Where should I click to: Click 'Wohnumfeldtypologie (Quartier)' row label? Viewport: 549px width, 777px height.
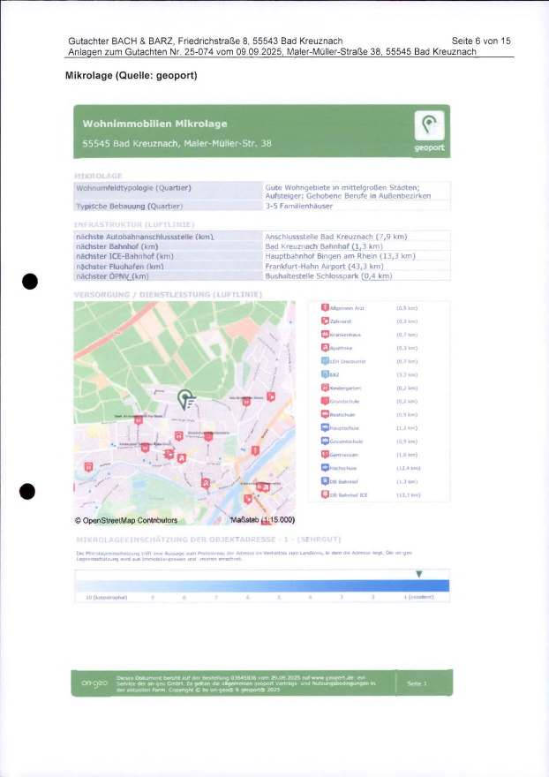coord(133,188)
